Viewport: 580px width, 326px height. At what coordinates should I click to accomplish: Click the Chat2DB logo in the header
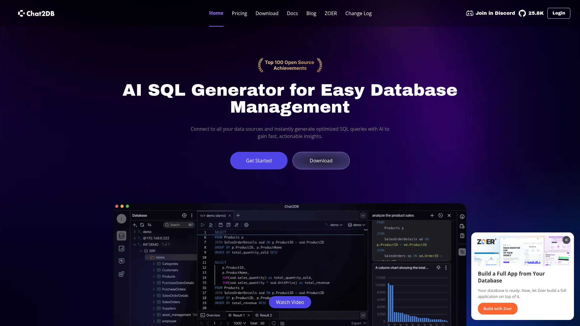(x=36, y=13)
